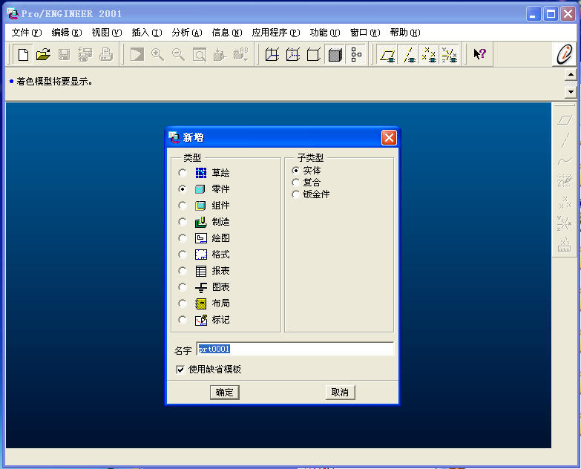This screenshot has width=581, height=469.
Task: Choose the 钣金件 subtype radio button
Action: (x=295, y=194)
